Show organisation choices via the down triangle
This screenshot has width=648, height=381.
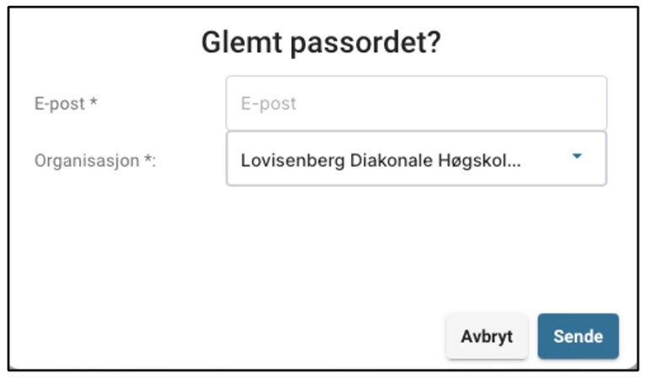pyautogui.click(x=577, y=157)
